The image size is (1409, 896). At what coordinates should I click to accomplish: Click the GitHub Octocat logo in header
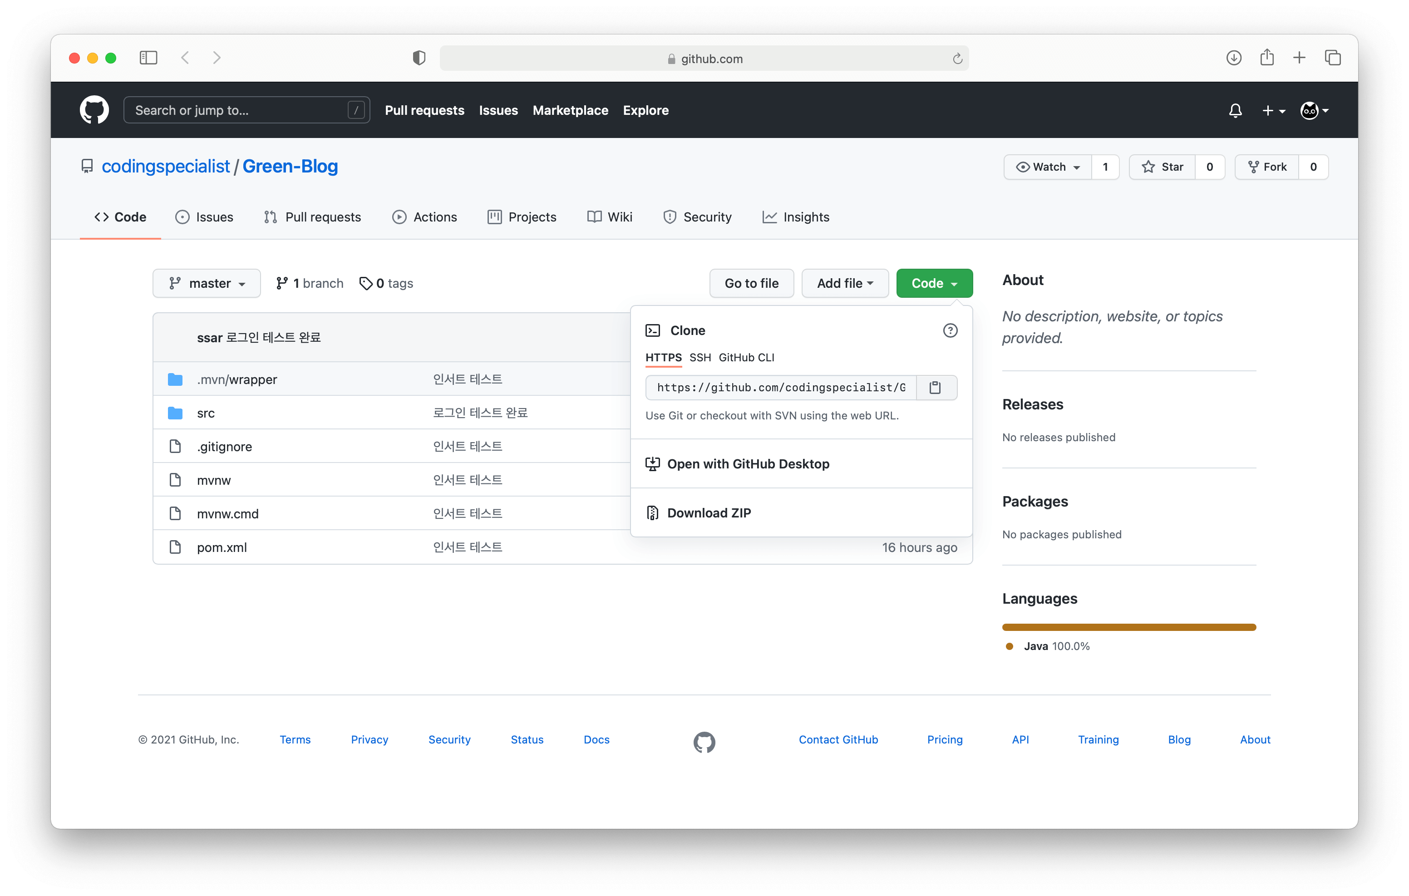tap(94, 110)
